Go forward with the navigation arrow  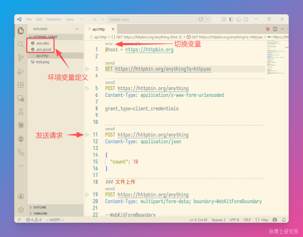[x=102, y=20]
